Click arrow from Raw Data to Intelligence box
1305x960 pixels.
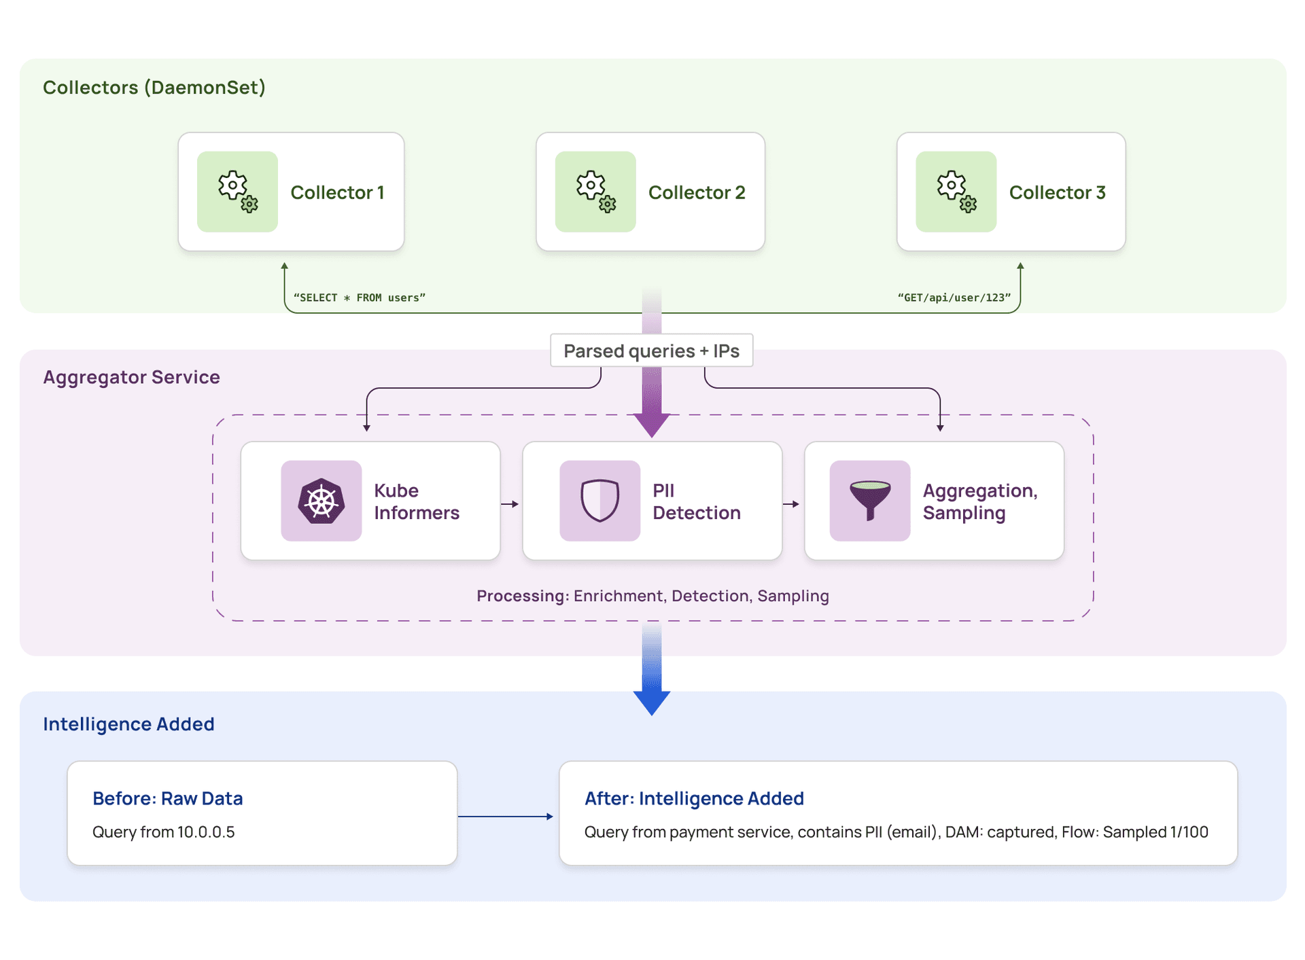(x=506, y=816)
